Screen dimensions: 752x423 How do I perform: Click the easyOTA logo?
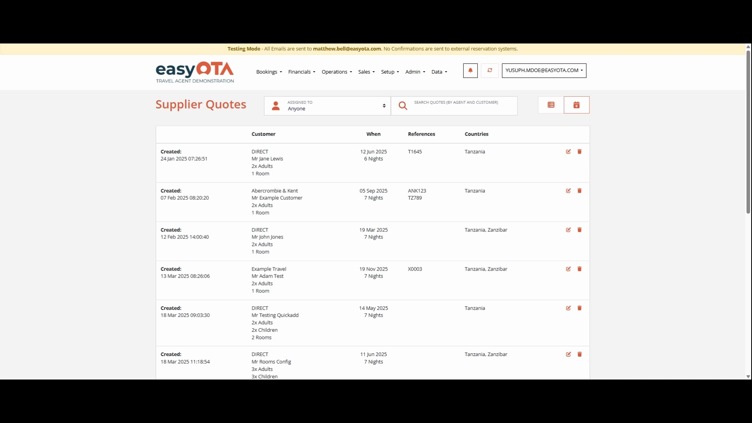[x=195, y=72]
